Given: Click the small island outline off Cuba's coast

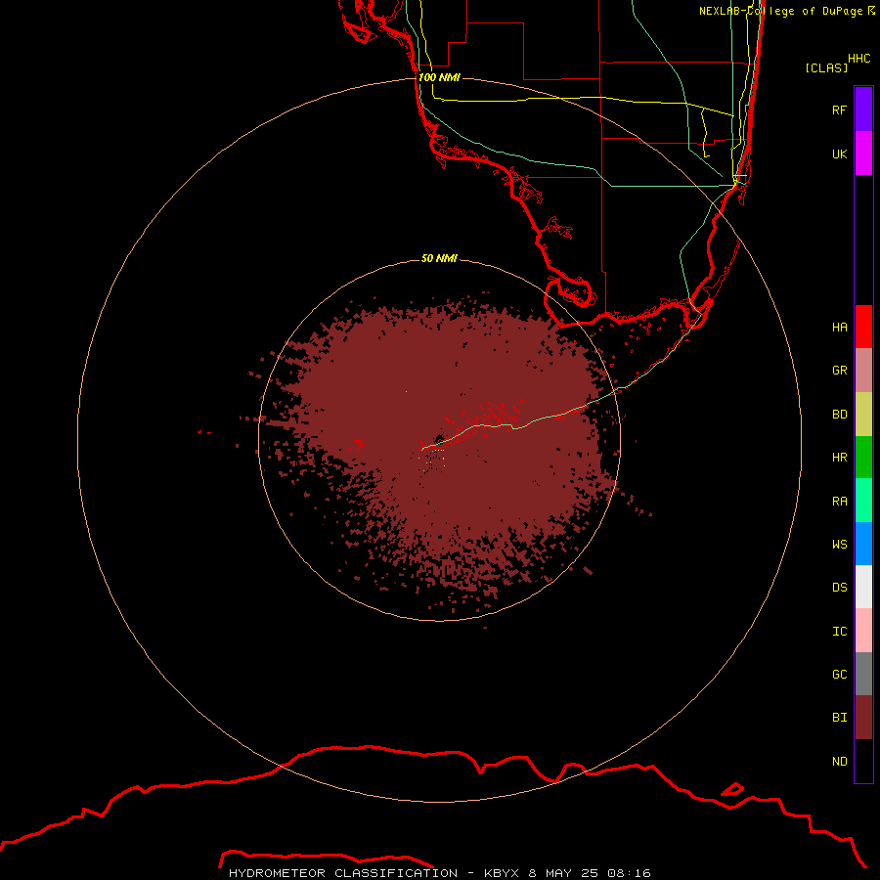Looking at the screenshot, I should click(x=731, y=789).
